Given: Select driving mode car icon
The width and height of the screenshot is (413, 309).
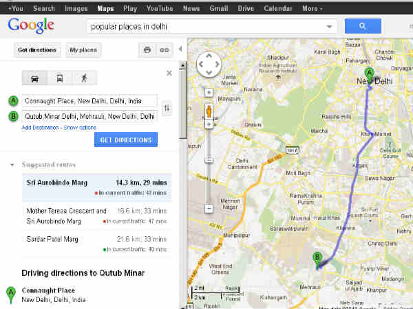Looking at the screenshot, I should tap(34, 78).
